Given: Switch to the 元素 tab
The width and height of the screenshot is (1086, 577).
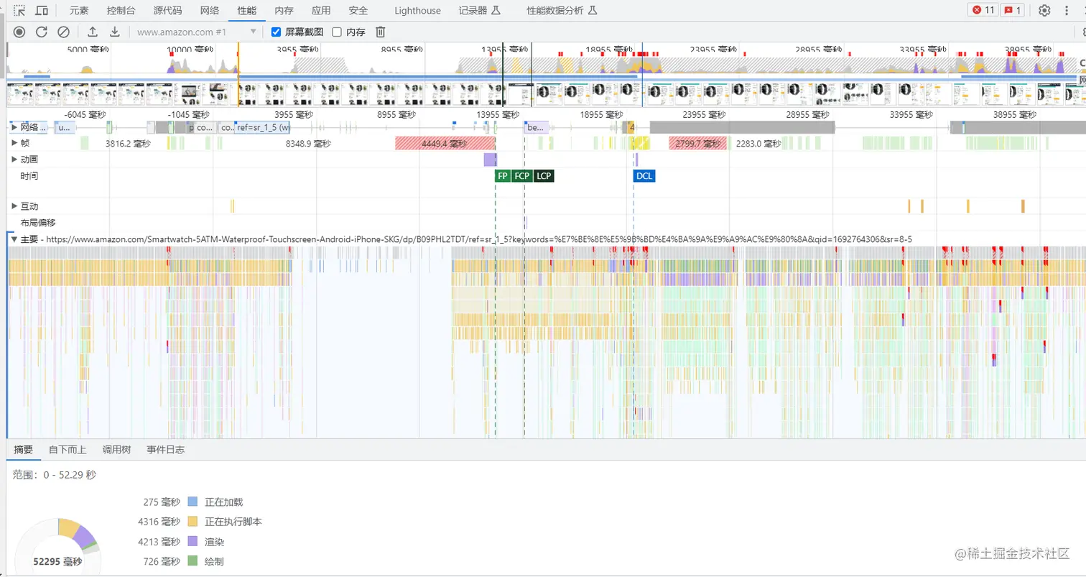Looking at the screenshot, I should coord(79,11).
